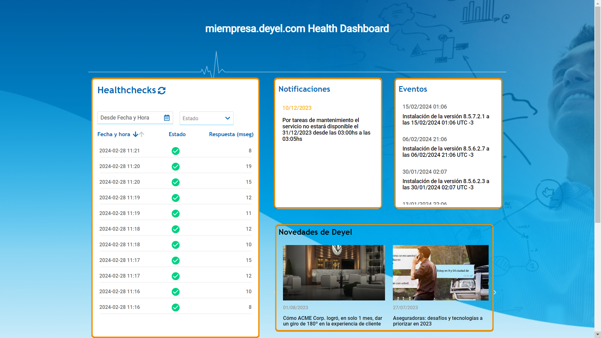Open the Estado filter dropdown
This screenshot has height=338, width=601.
click(x=207, y=118)
